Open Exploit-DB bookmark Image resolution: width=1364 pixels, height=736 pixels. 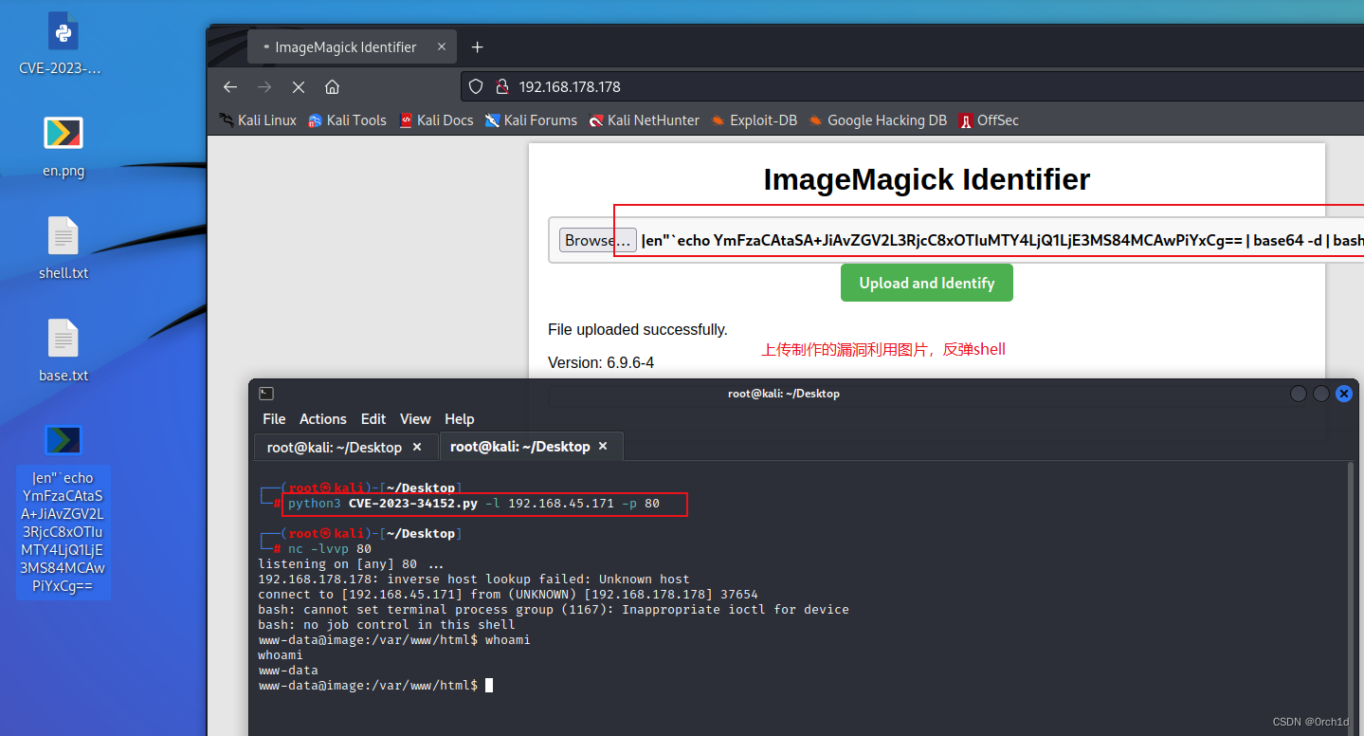pos(754,120)
